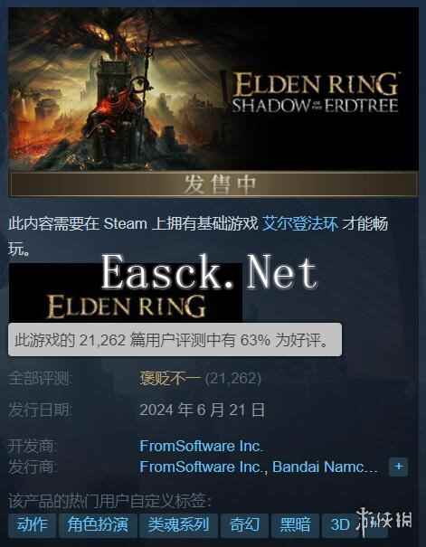Select the 角色扮演 tag
Viewport: 426px width, 547px height.
98,525
